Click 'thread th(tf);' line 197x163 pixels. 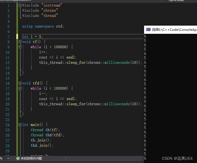(x=45, y=130)
